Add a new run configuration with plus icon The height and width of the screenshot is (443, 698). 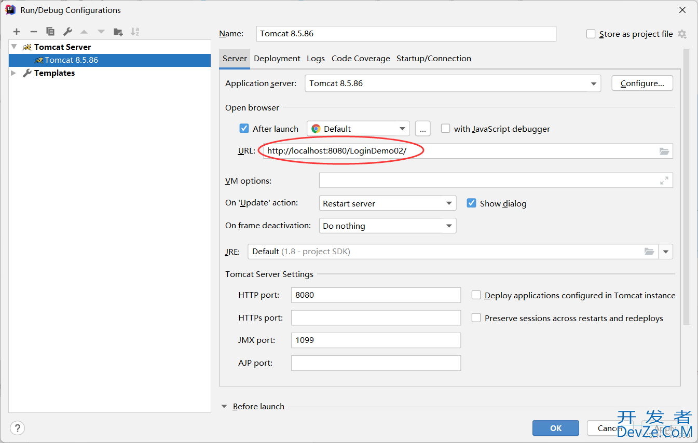17,32
